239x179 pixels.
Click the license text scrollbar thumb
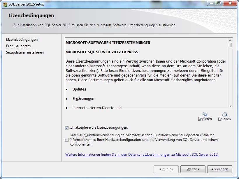tap(230, 45)
